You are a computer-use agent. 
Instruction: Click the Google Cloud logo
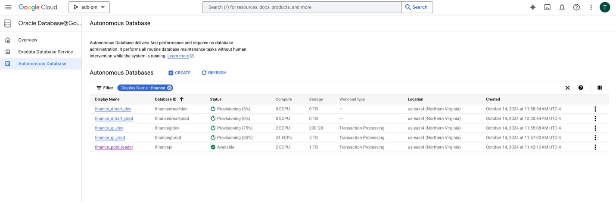38,7
